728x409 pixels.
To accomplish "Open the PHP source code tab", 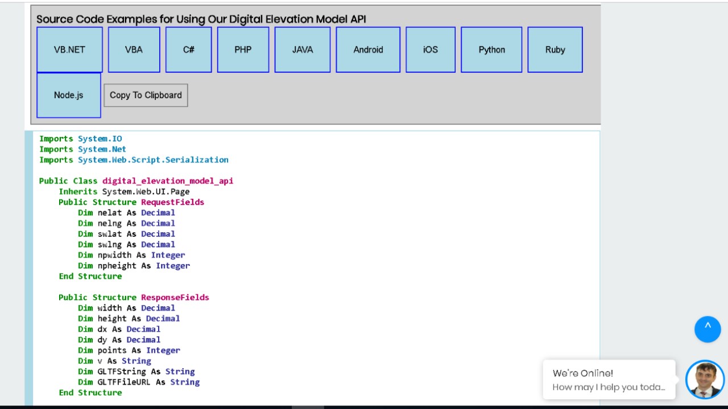I will point(243,49).
